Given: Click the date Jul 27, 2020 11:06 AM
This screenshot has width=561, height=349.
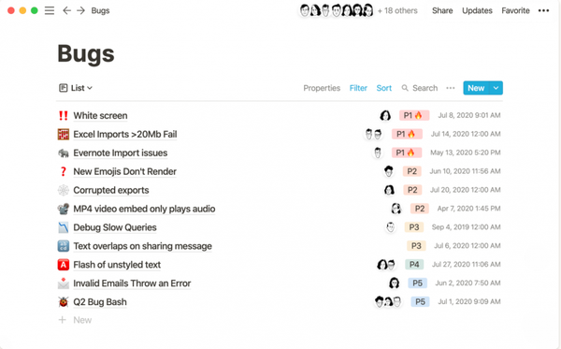Looking at the screenshot, I should point(466,264).
